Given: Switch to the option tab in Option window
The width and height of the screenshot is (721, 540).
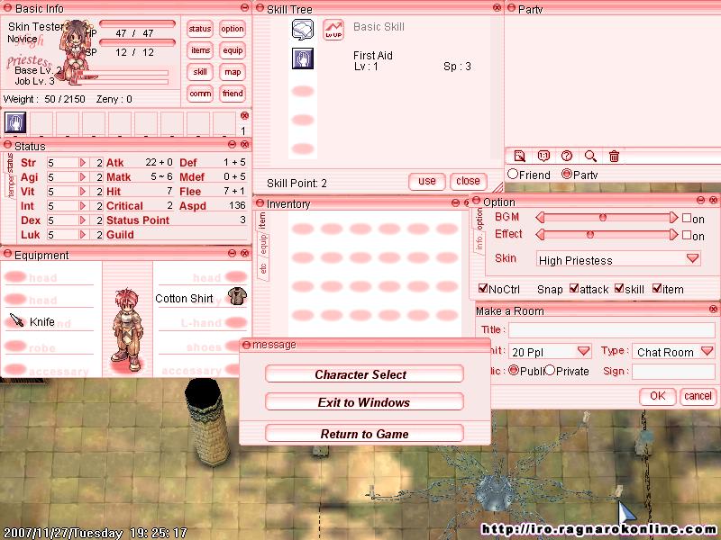Looking at the screenshot, I should 479,219.
